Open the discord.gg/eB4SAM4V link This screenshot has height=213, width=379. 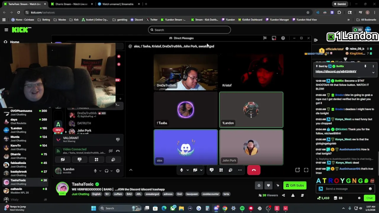click(336, 71)
